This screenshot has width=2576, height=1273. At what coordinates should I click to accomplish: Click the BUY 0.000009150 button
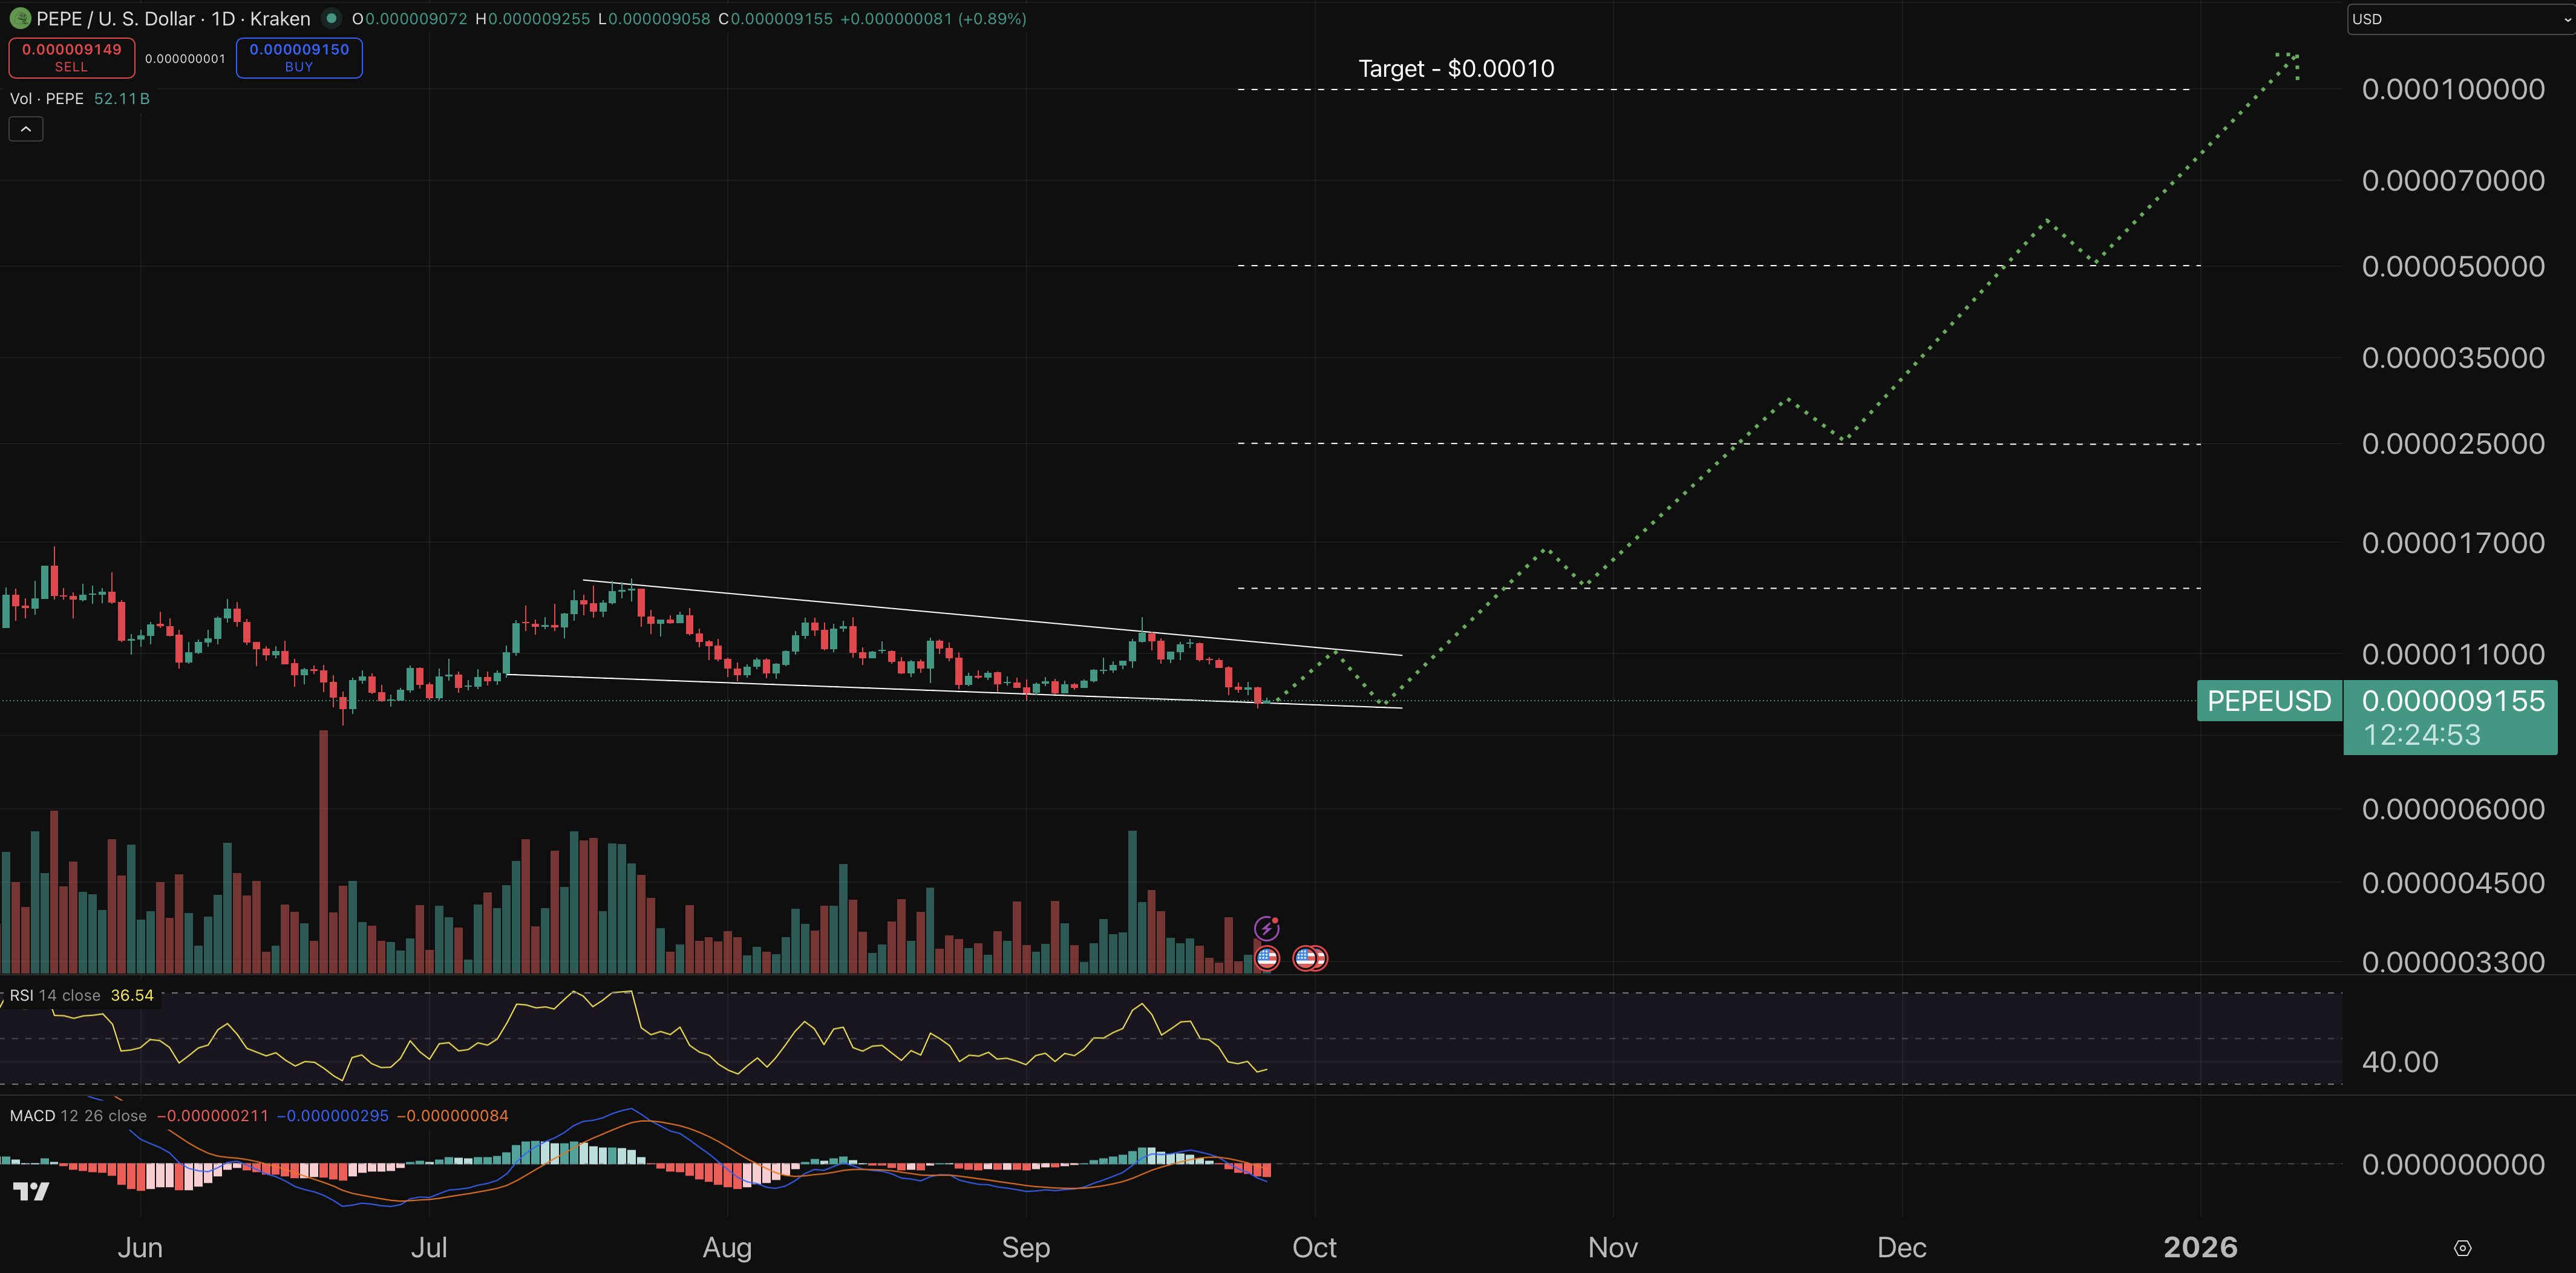298,57
